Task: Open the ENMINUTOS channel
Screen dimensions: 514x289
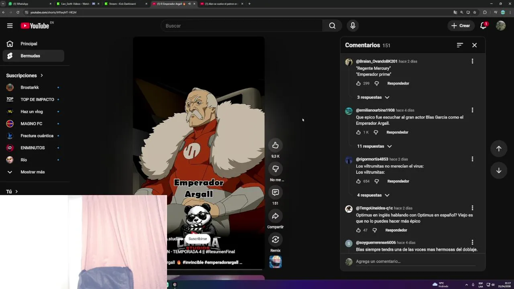Action: coord(33,148)
